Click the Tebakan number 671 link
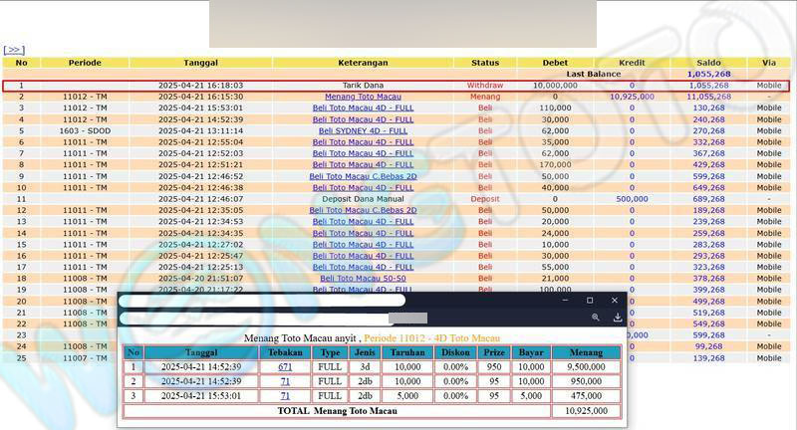This screenshot has height=430, width=797. (285, 367)
